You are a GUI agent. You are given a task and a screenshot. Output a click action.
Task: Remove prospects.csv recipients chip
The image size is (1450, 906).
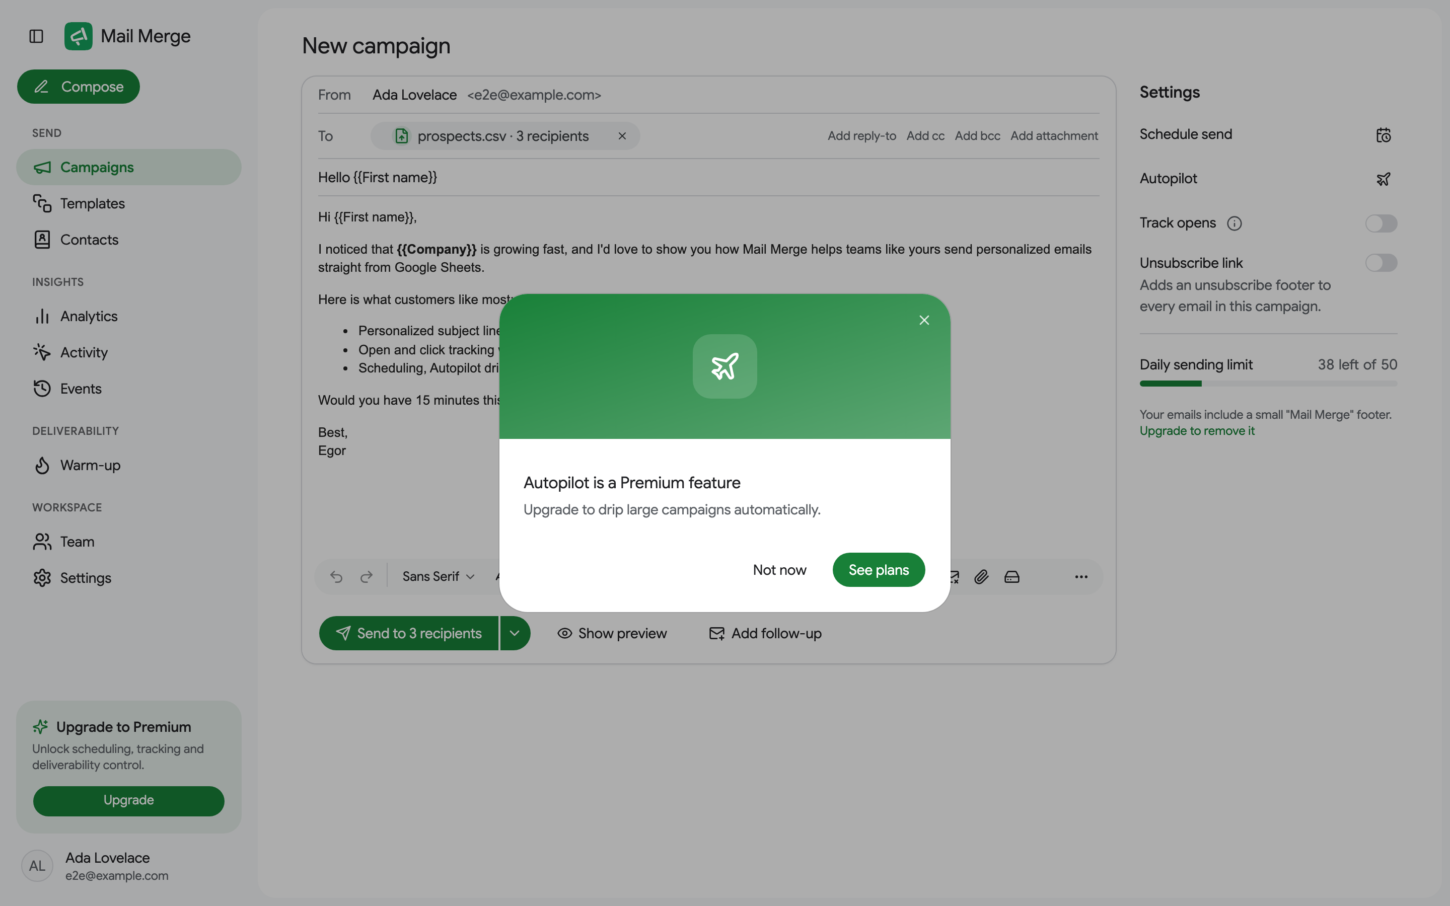(x=622, y=136)
